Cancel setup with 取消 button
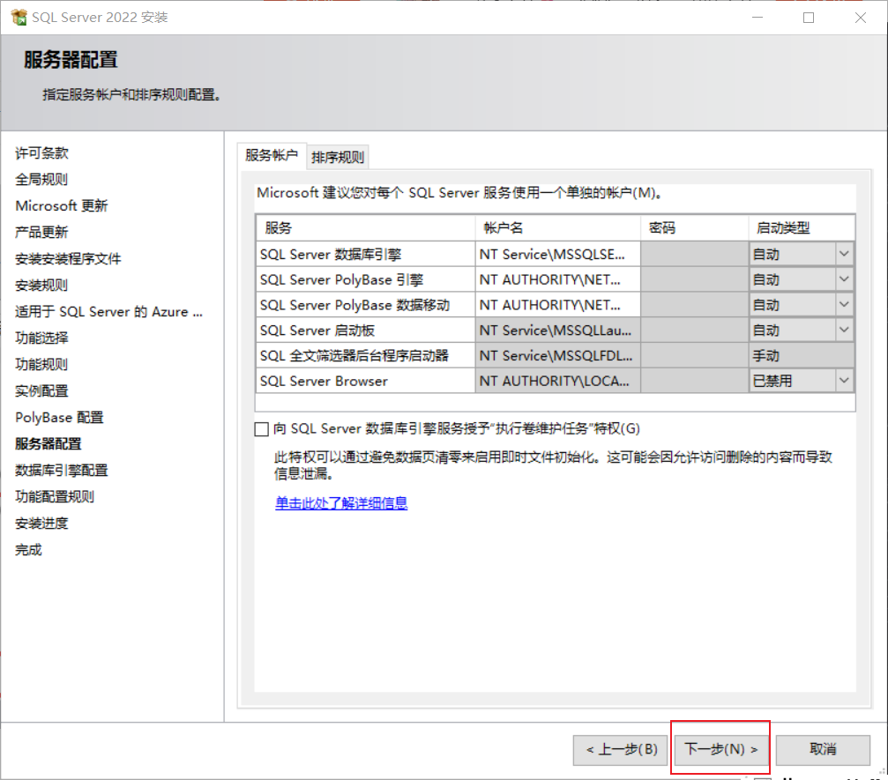 pyautogui.click(x=823, y=749)
